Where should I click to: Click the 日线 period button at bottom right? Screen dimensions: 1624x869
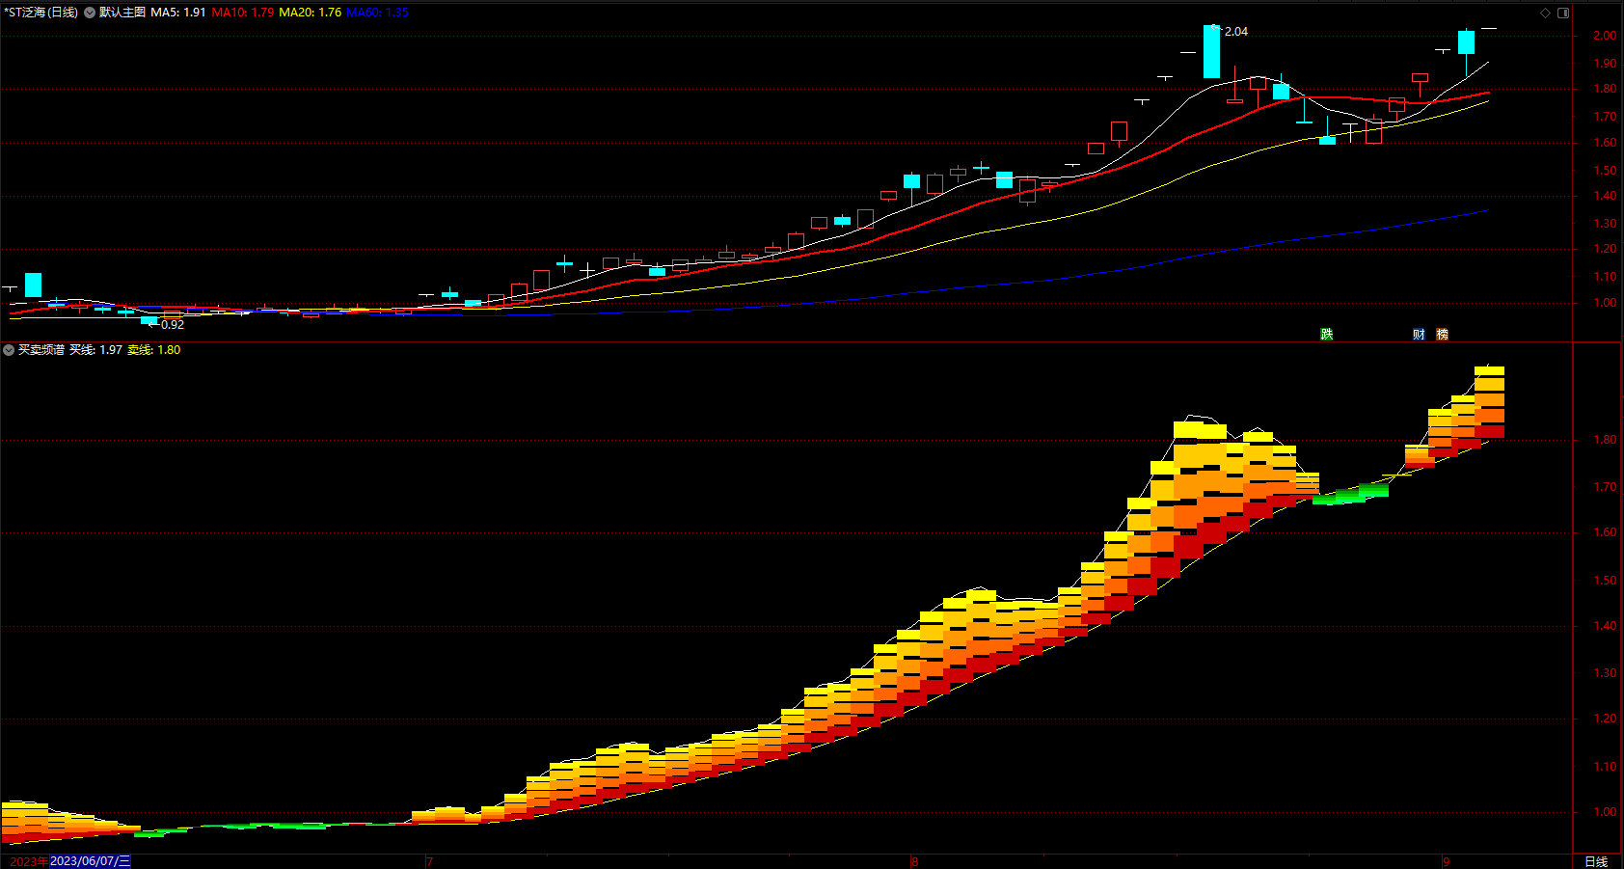click(x=1597, y=861)
